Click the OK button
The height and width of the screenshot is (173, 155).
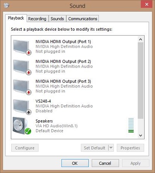coord(75,163)
